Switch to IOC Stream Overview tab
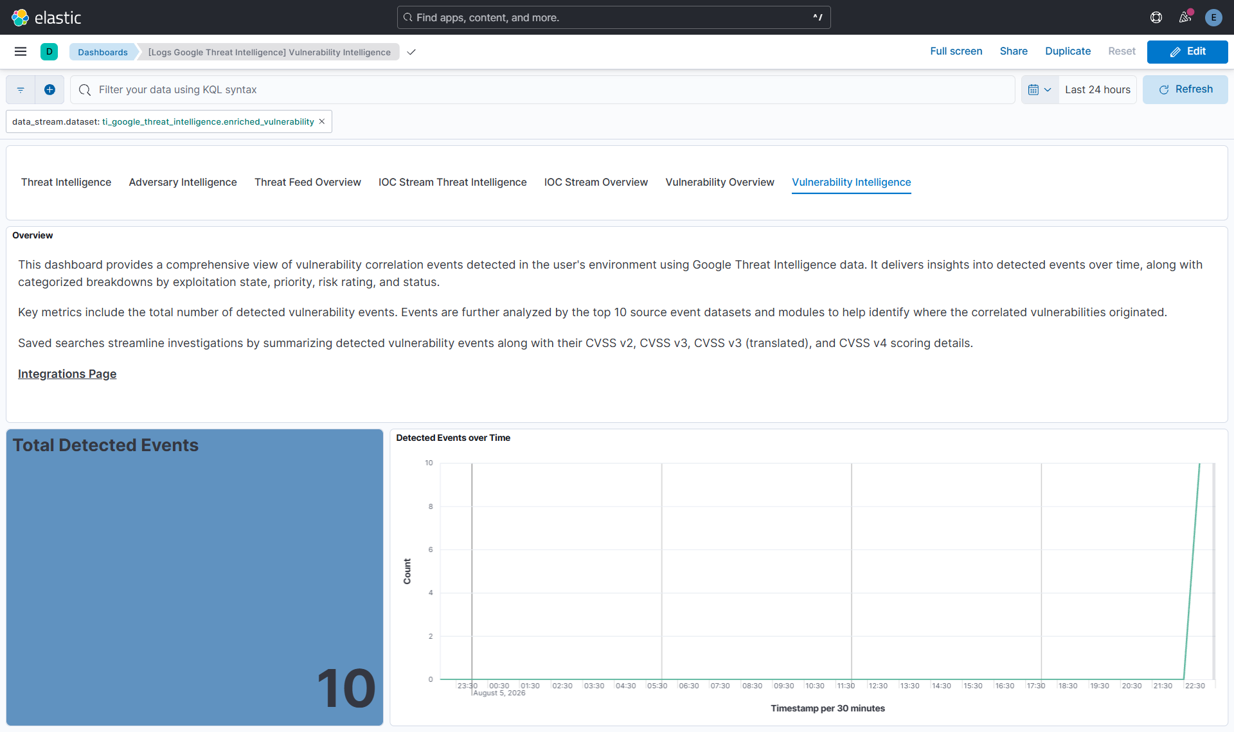Screen dimensions: 1234x732 tap(596, 183)
